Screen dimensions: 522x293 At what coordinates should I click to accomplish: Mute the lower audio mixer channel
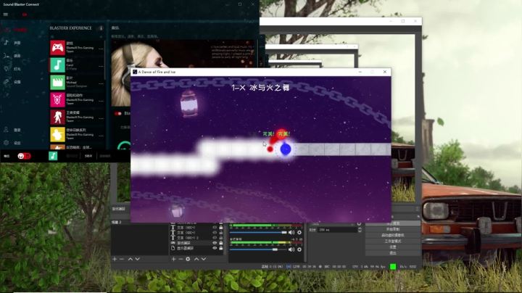pyautogui.click(x=291, y=249)
